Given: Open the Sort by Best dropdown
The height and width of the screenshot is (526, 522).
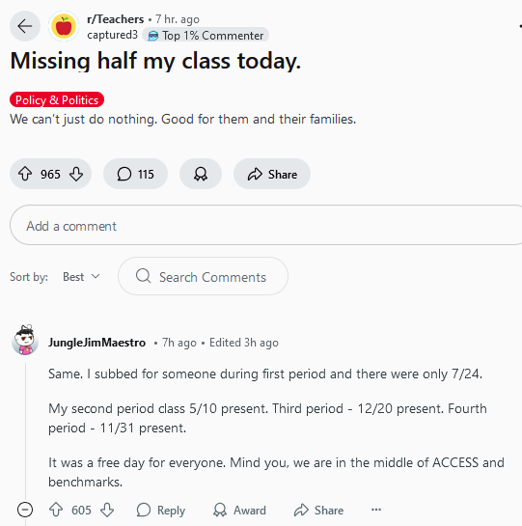Looking at the screenshot, I should pos(81,277).
